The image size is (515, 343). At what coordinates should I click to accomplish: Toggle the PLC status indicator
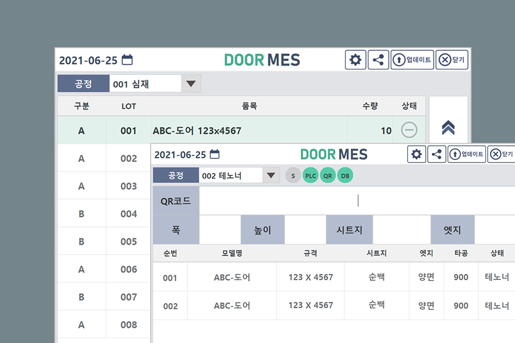click(310, 176)
